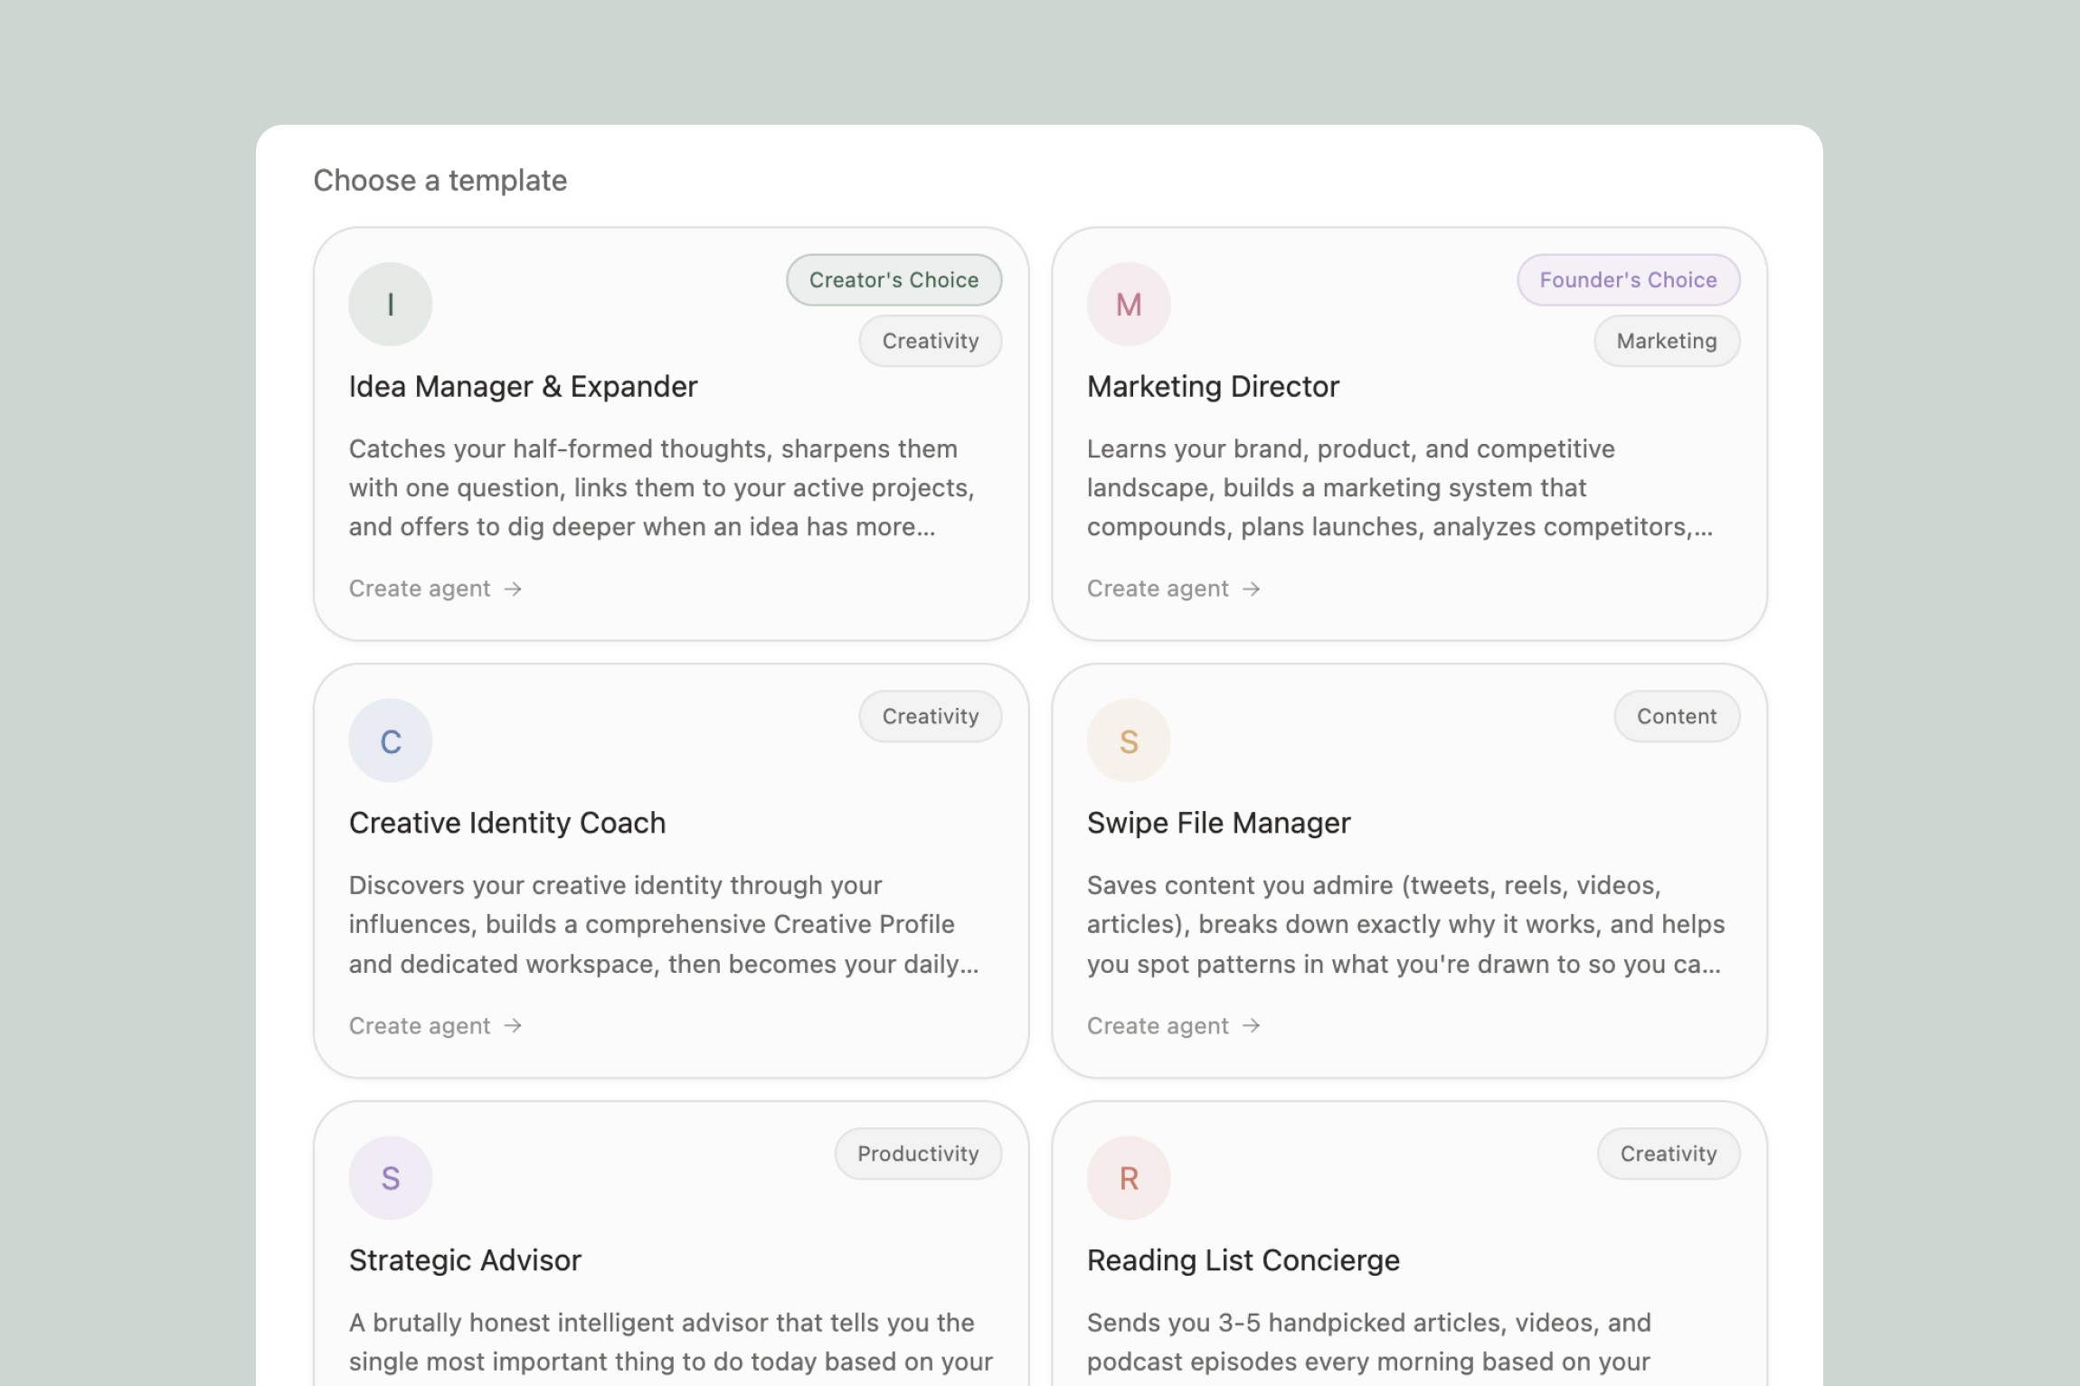This screenshot has height=1386, width=2080.
Task: Click the Productivity category tag
Action: click(917, 1154)
